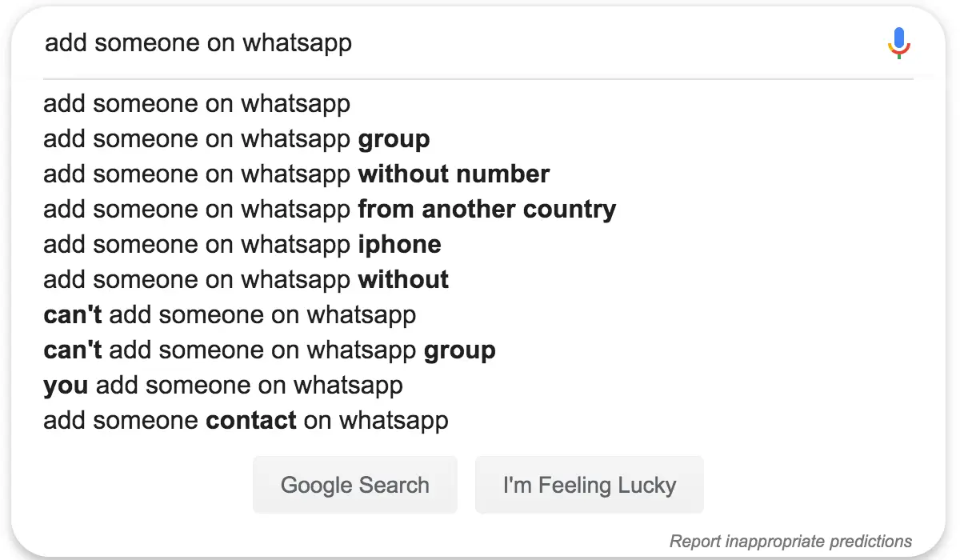Select first suggestion 'add someone on whatsapp'

click(x=197, y=104)
